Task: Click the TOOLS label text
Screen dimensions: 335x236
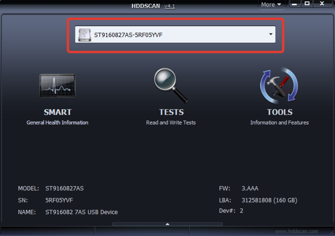Action: (279, 112)
